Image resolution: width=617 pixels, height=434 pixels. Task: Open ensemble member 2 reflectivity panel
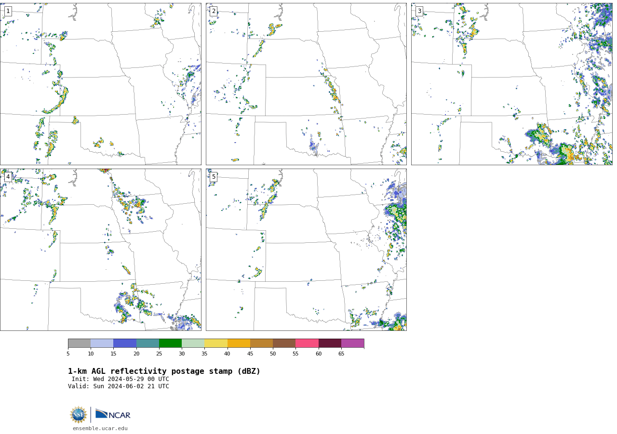[x=306, y=84]
